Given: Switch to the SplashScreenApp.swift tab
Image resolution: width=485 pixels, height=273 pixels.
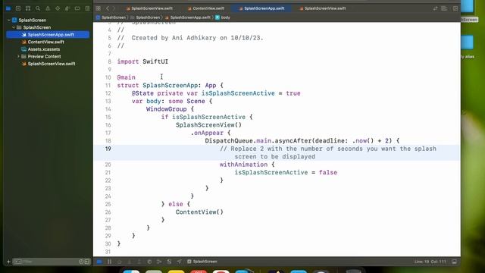Looking at the screenshot, I should 261,8.
